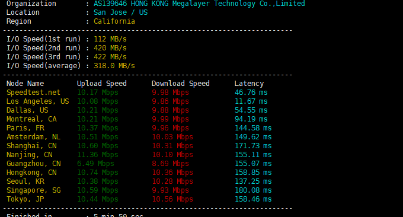Select latency value 158.85 ms
This screenshot has height=217, width=403.
click(253, 173)
